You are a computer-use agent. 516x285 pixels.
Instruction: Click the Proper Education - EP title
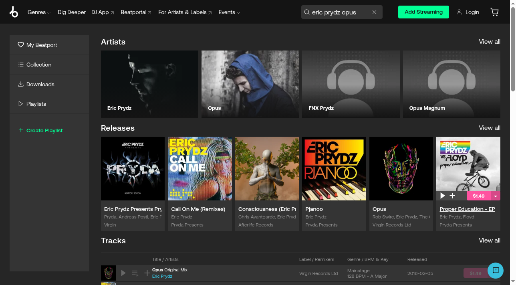467,209
